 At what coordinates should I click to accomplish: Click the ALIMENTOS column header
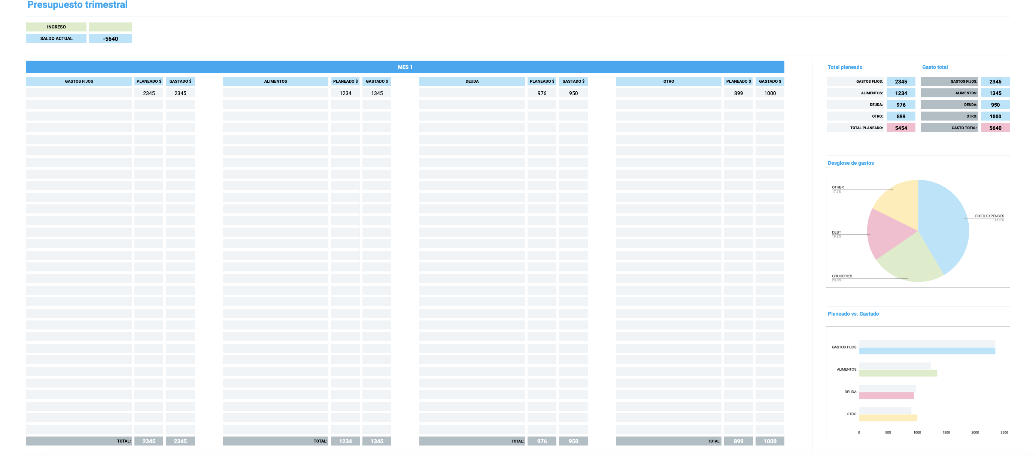click(x=276, y=81)
